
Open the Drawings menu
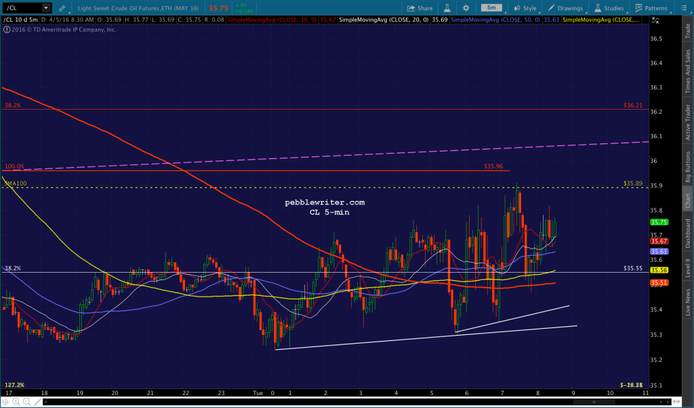point(565,8)
